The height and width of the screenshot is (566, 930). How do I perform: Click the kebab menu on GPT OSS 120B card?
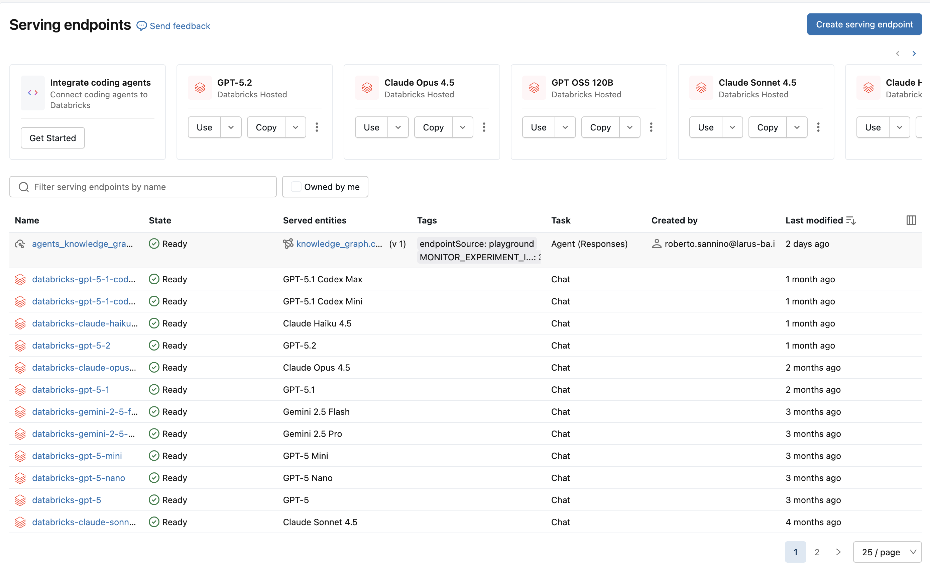[651, 127]
